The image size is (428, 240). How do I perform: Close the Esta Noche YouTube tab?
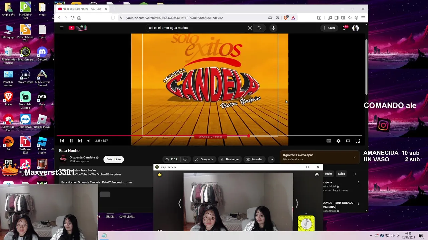(x=106, y=9)
